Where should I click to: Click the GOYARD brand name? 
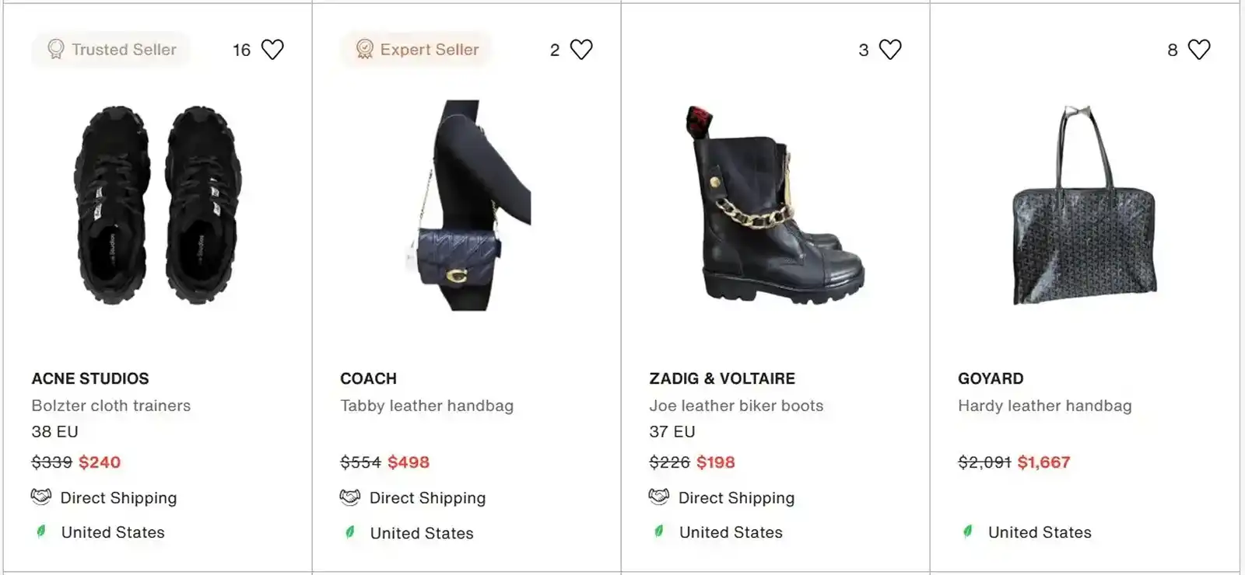990,378
